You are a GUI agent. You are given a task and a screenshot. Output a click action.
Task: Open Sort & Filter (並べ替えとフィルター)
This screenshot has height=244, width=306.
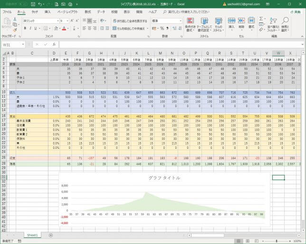click(x=273, y=24)
